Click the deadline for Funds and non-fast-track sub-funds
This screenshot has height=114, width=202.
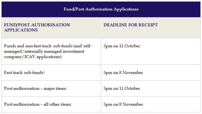click(122, 46)
